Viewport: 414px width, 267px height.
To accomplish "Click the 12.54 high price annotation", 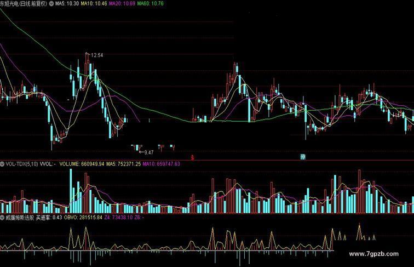I will [x=97, y=55].
